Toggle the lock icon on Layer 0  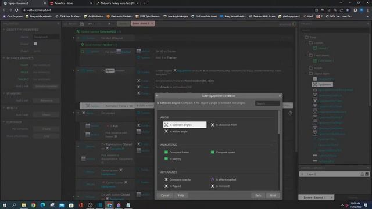pos(362,174)
